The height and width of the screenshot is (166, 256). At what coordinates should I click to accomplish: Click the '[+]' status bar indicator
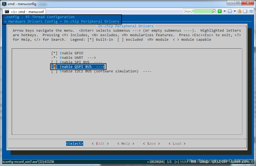click(177, 162)
